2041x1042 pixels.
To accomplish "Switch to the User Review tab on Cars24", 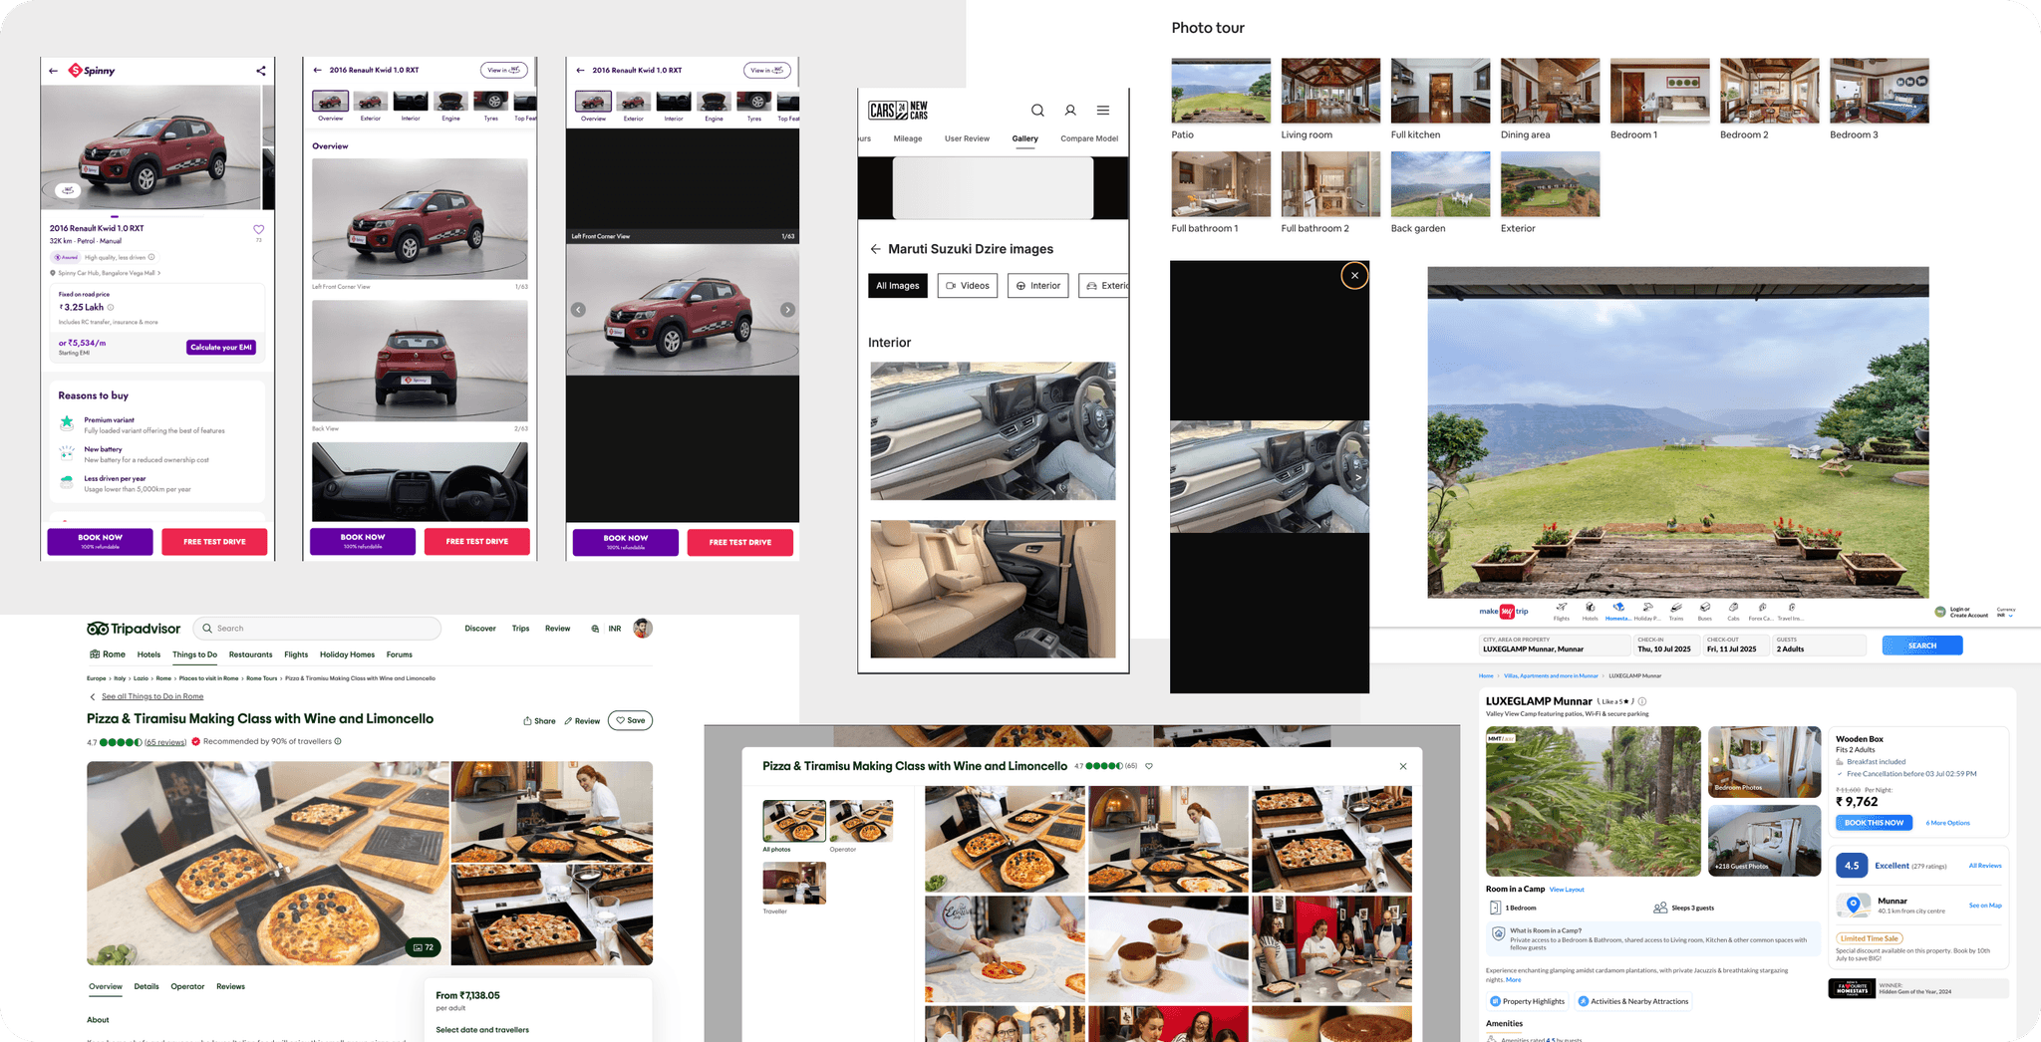I will coord(967,138).
